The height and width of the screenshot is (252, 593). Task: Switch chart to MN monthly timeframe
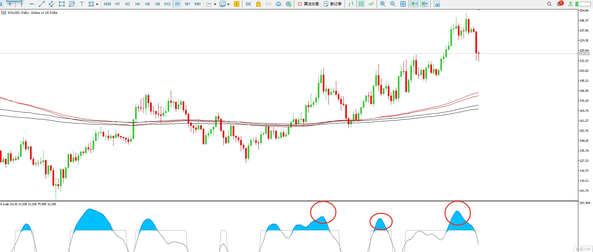pos(197,4)
